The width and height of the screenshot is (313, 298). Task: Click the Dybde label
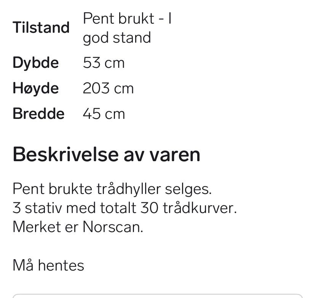pos(36,63)
